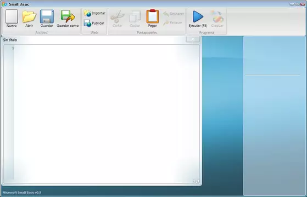
Task: Close the Sin título editor document
Action: (x=193, y=39)
